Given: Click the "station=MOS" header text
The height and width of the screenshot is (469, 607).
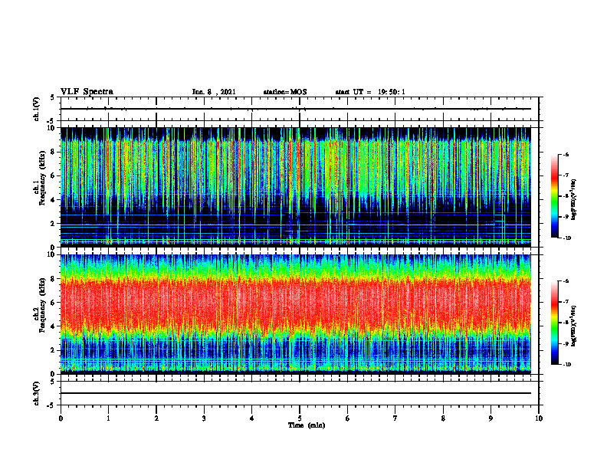Looking at the screenshot, I should coord(285,92).
